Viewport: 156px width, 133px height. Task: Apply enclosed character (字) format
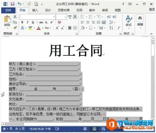click(x=75, y=28)
